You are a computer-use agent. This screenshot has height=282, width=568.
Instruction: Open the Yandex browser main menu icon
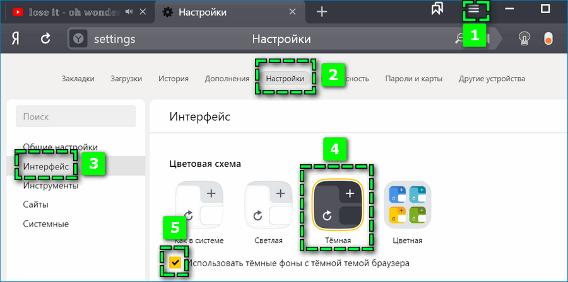coord(473,9)
